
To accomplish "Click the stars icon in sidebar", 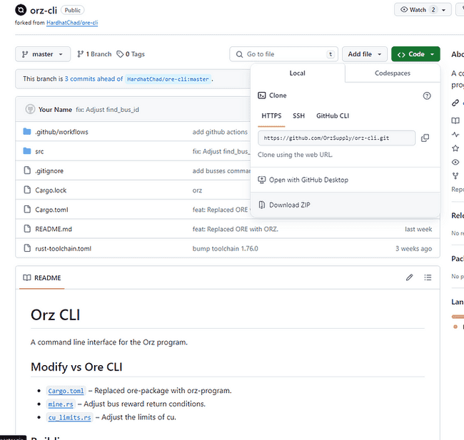I will pos(455,148).
